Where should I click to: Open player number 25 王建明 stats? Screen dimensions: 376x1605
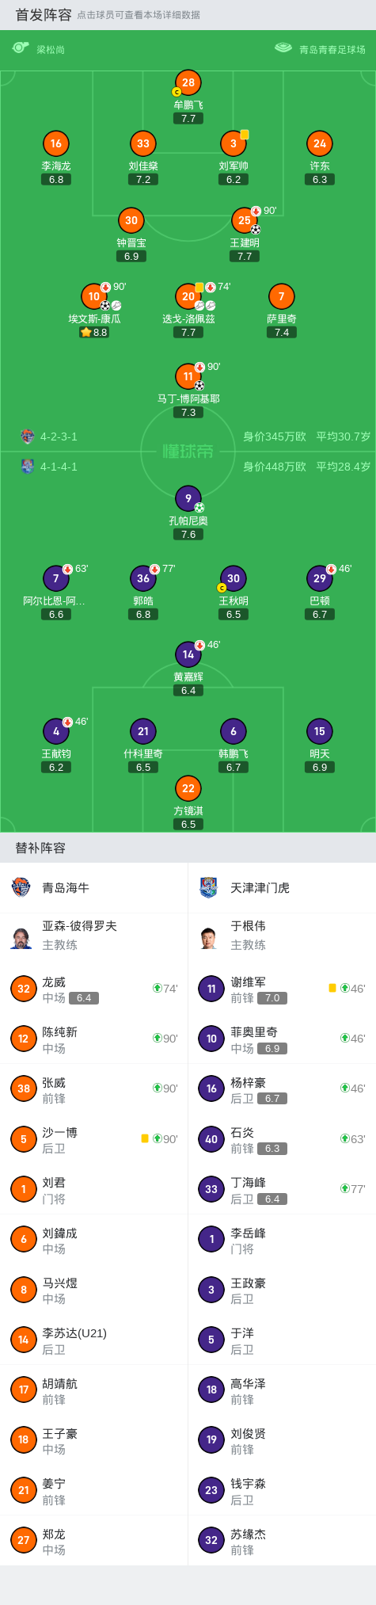[x=245, y=220]
